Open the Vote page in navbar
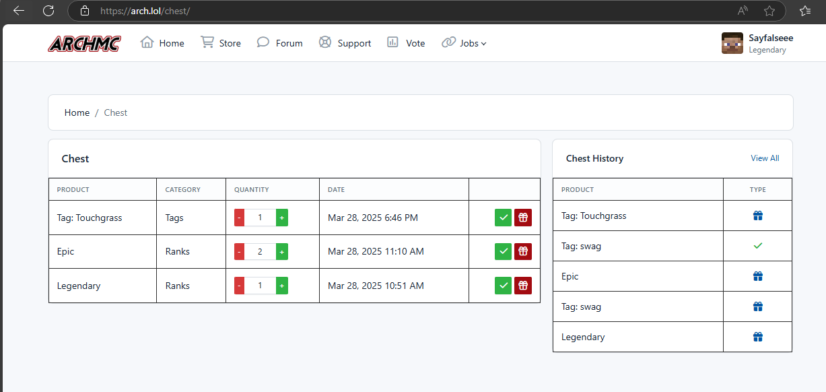The image size is (826, 392). click(x=406, y=43)
